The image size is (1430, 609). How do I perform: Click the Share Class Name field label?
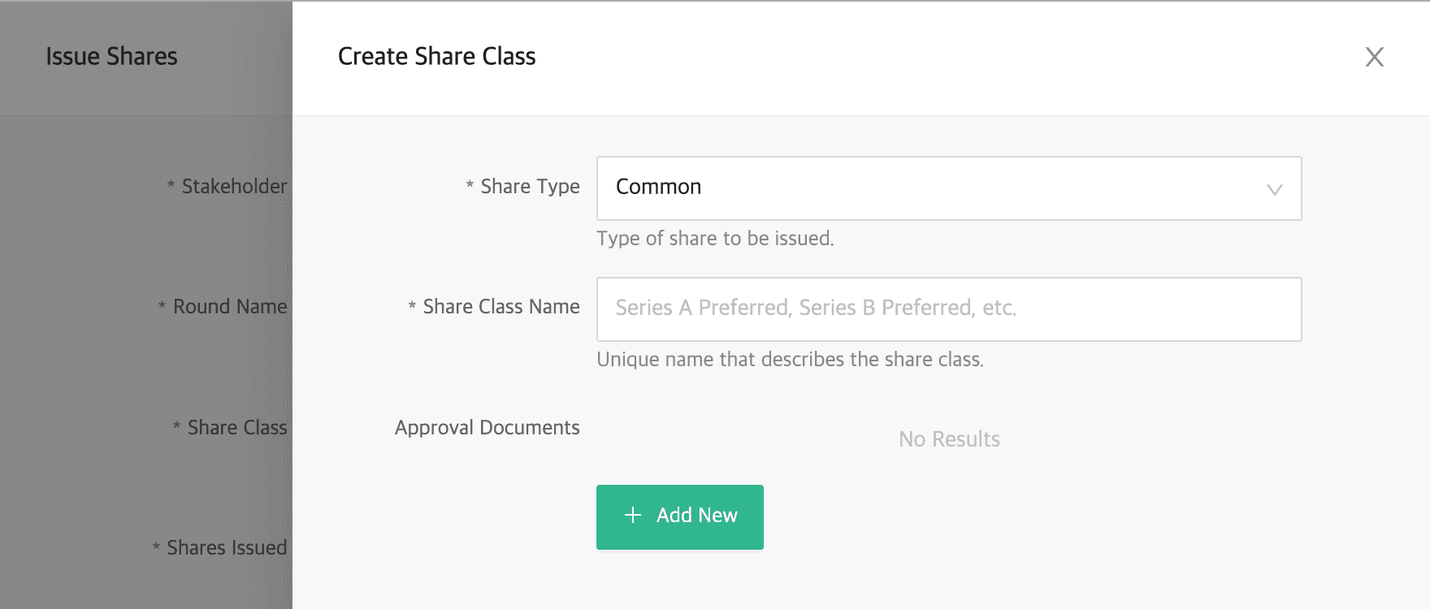[x=500, y=307]
